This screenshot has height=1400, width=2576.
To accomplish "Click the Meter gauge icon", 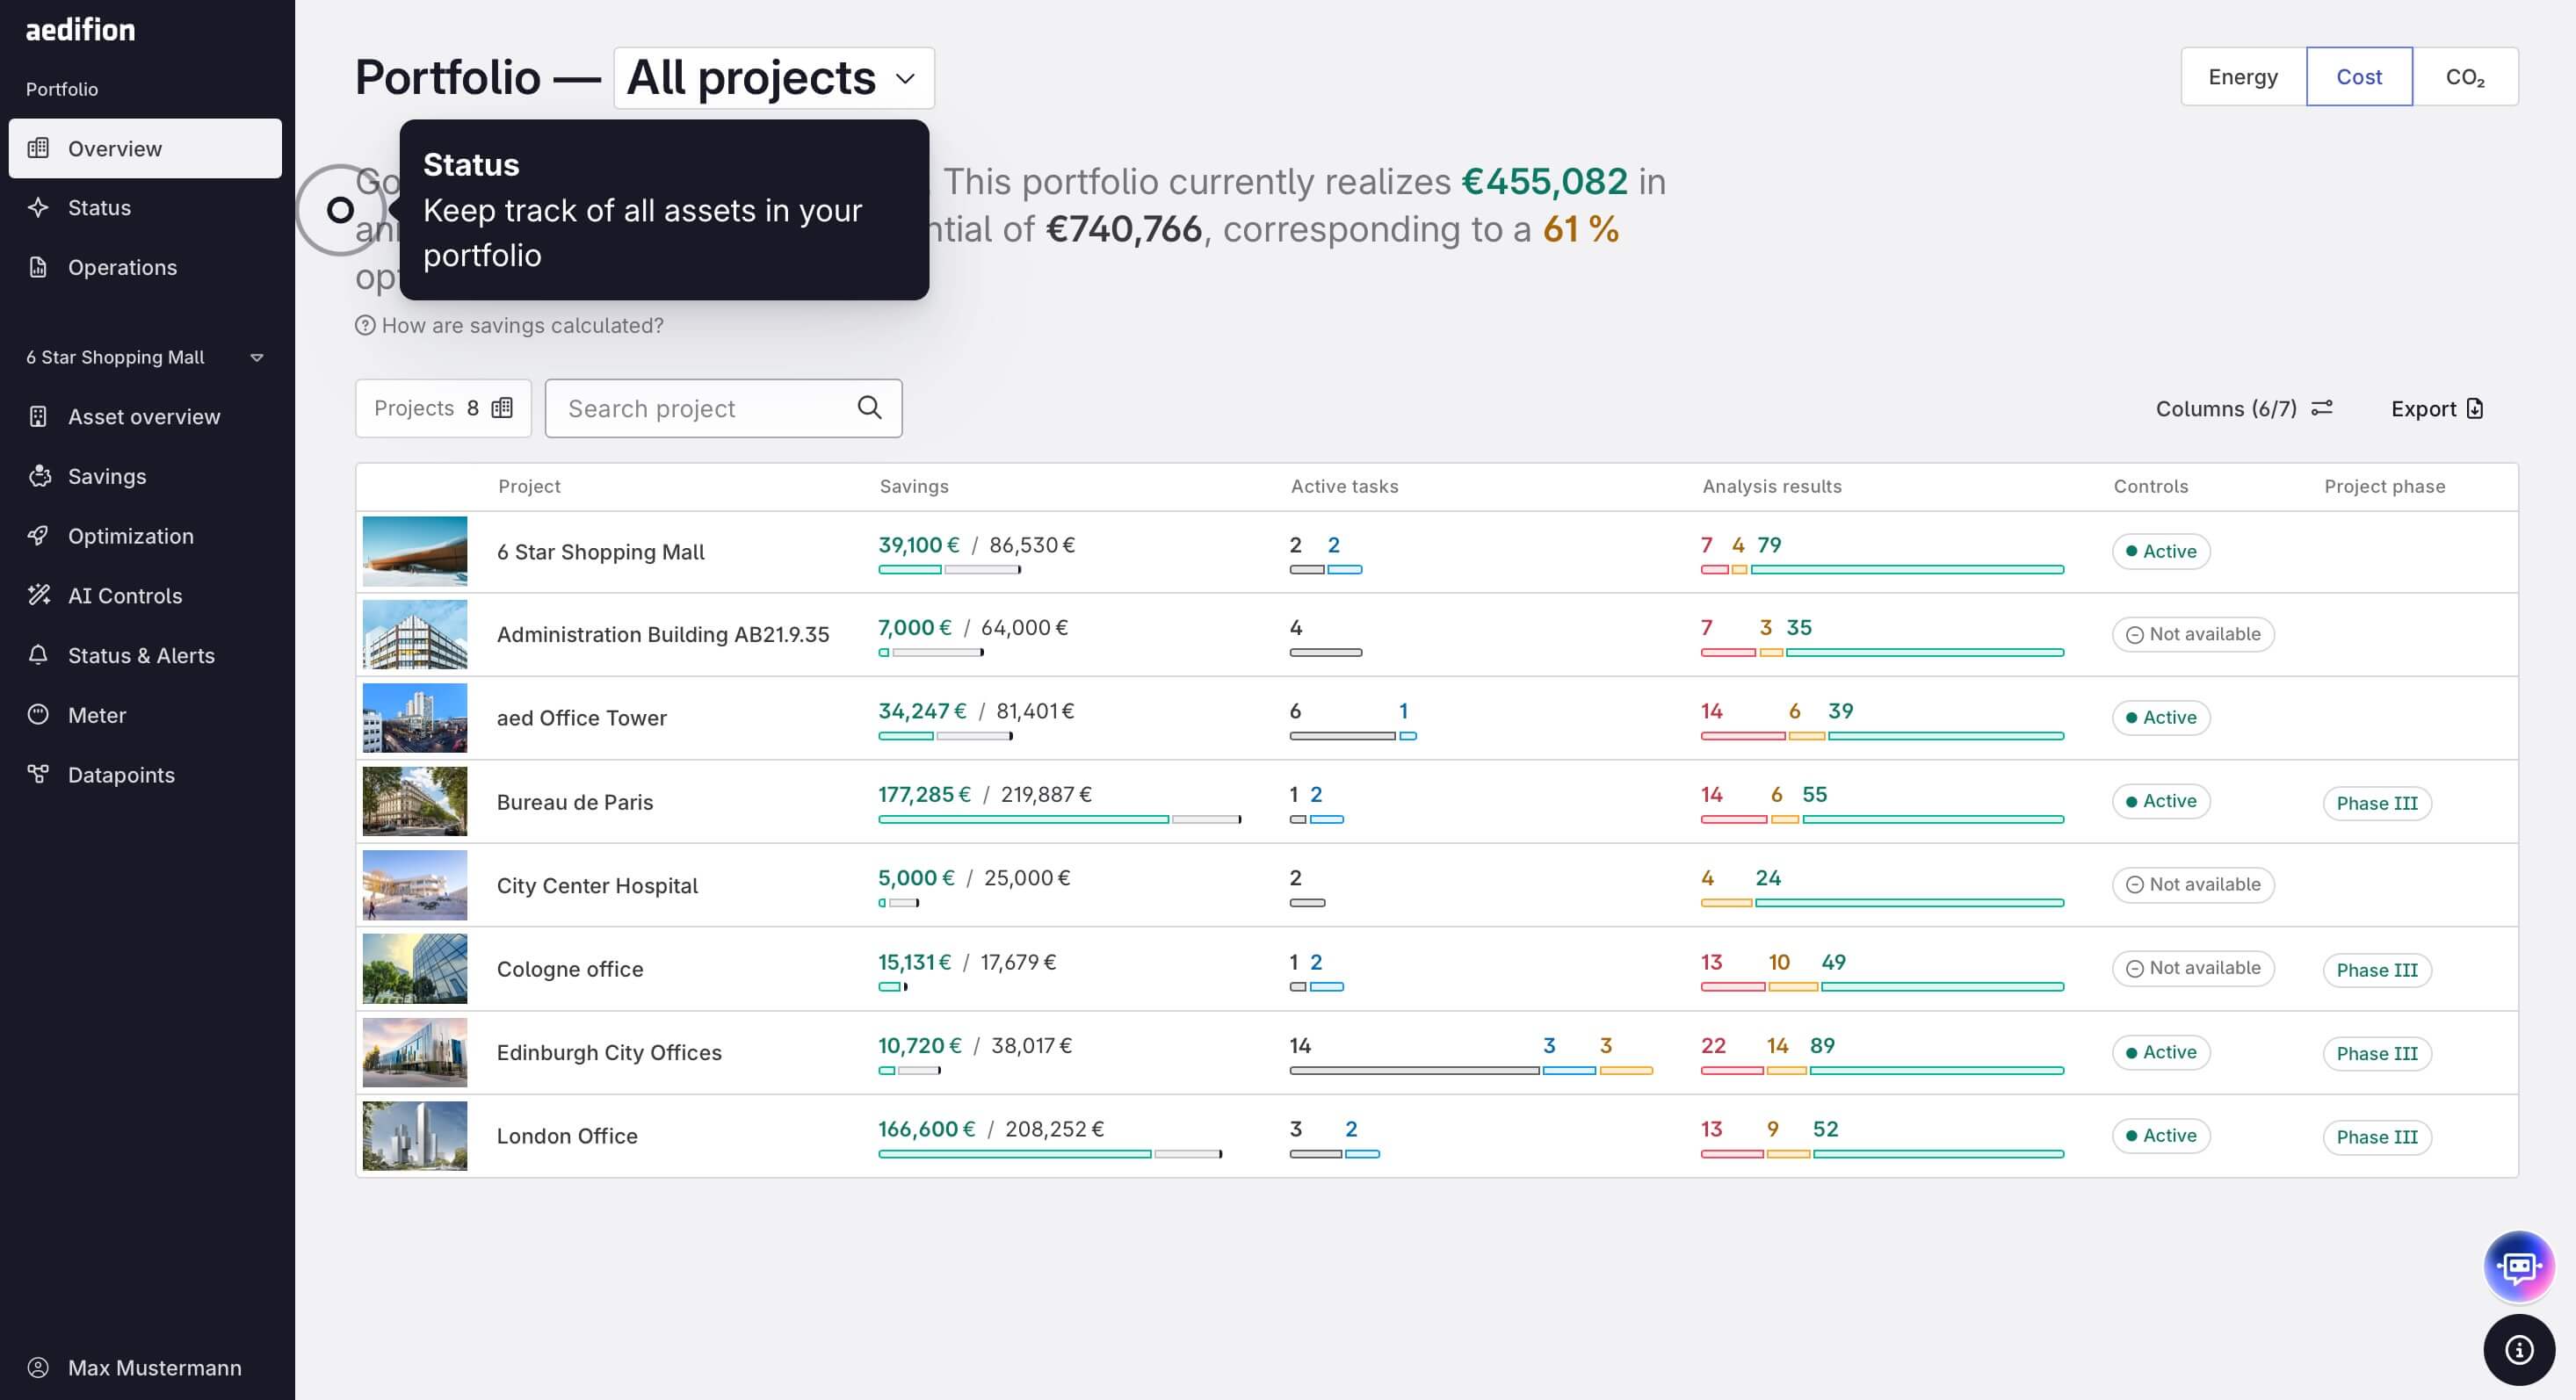I will 39,715.
